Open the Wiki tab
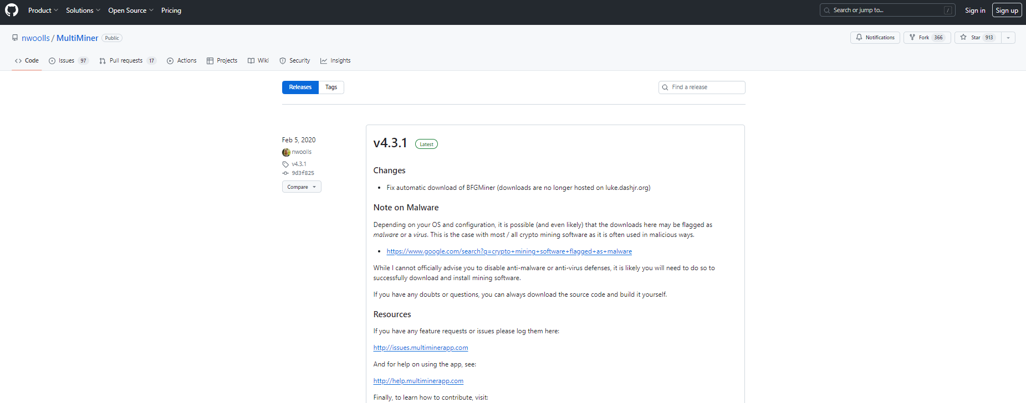The height and width of the screenshot is (403, 1026). click(258, 61)
